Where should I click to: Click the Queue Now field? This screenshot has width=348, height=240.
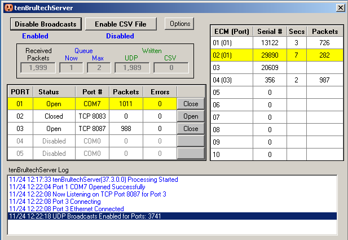tap(71, 68)
